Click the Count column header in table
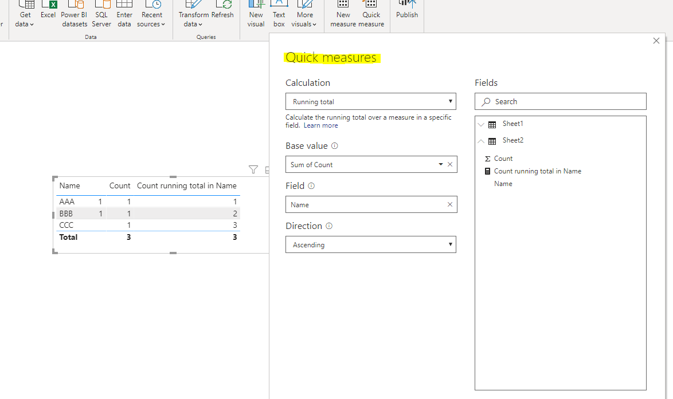 pyautogui.click(x=120, y=185)
